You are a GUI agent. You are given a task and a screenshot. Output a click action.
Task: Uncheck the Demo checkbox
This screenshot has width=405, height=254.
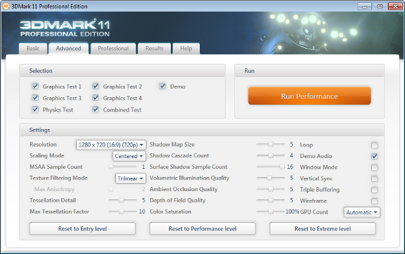tap(163, 86)
